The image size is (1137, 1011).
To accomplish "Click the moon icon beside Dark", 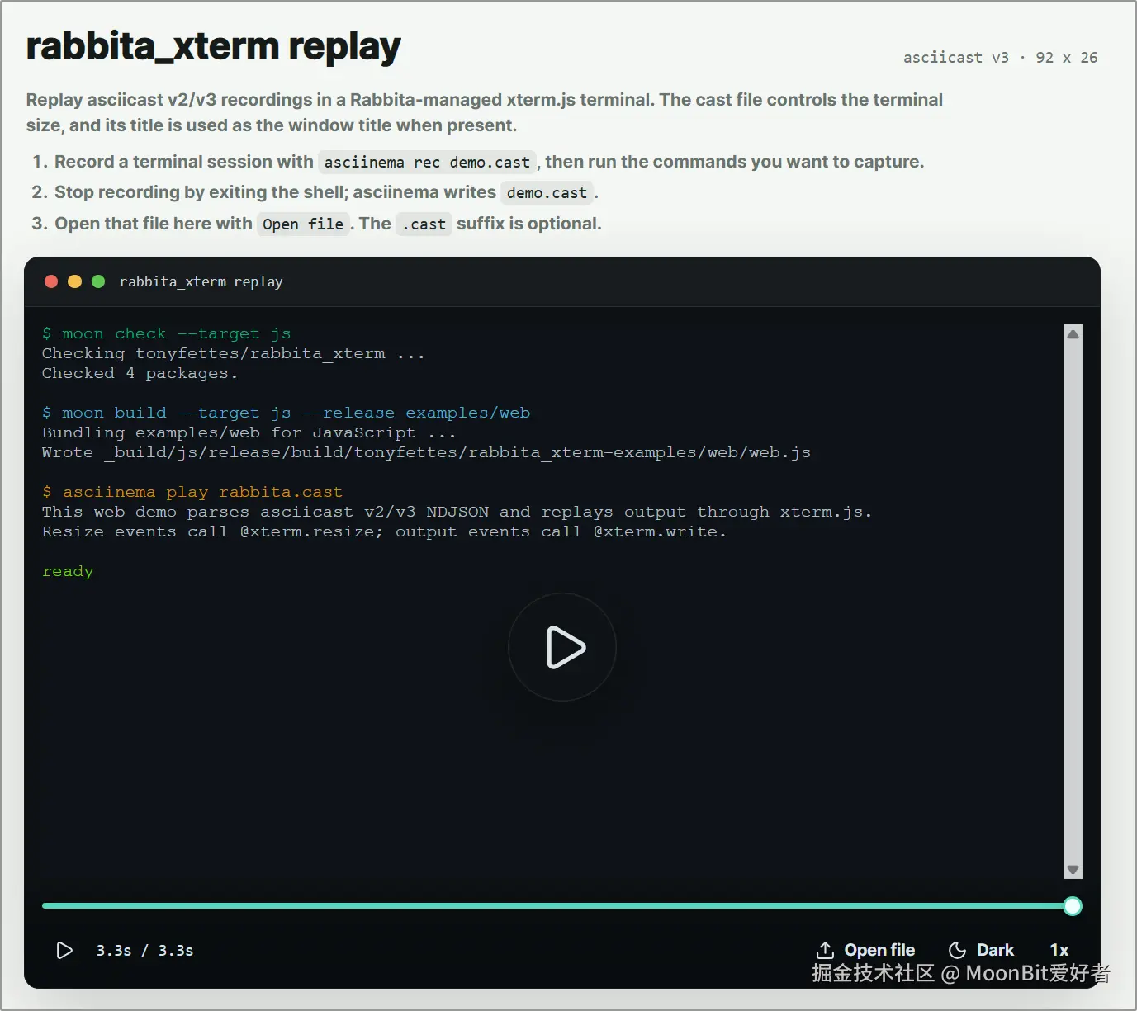I will (x=958, y=951).
